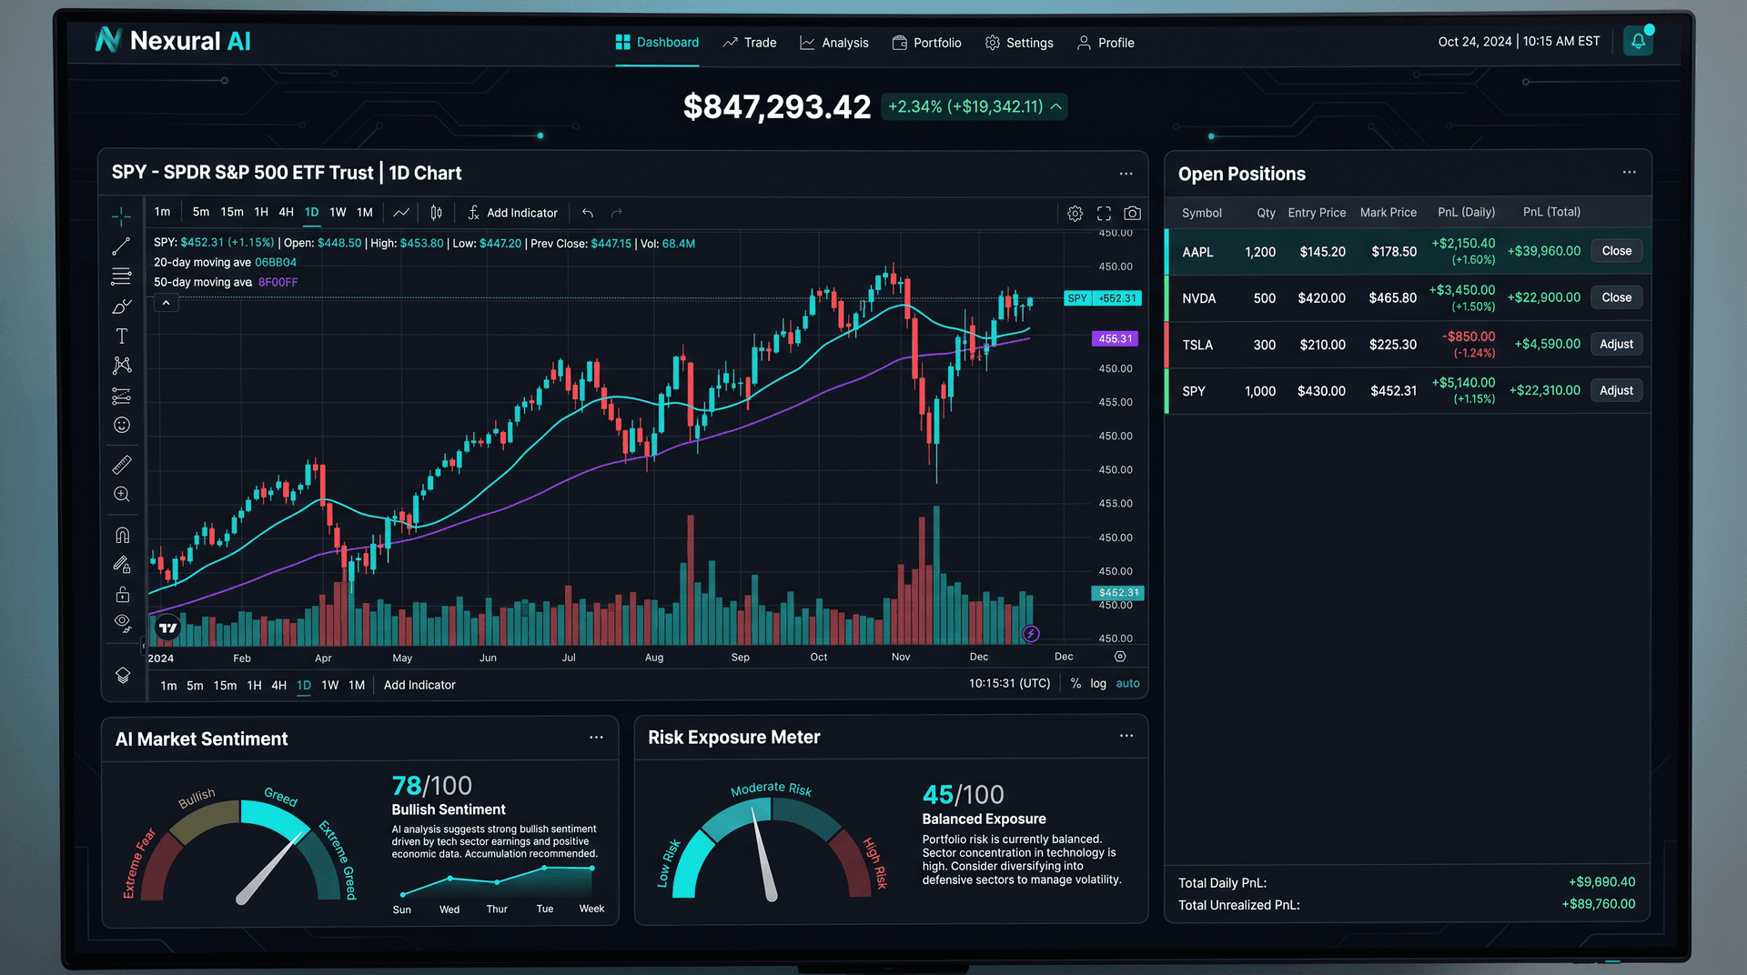
Task: Open the Profile tab
Action: click(1106, 42)
